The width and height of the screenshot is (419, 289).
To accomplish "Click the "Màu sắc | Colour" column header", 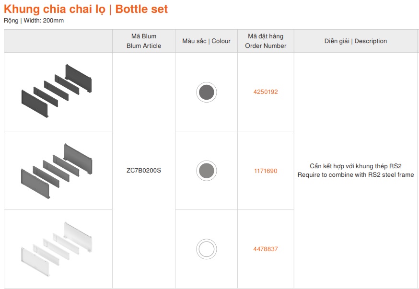I will coord(206,41).
